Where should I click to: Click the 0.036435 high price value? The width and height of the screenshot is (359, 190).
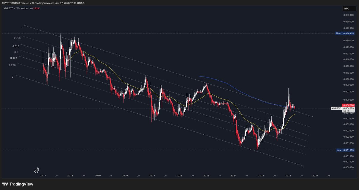coord(348,33)
